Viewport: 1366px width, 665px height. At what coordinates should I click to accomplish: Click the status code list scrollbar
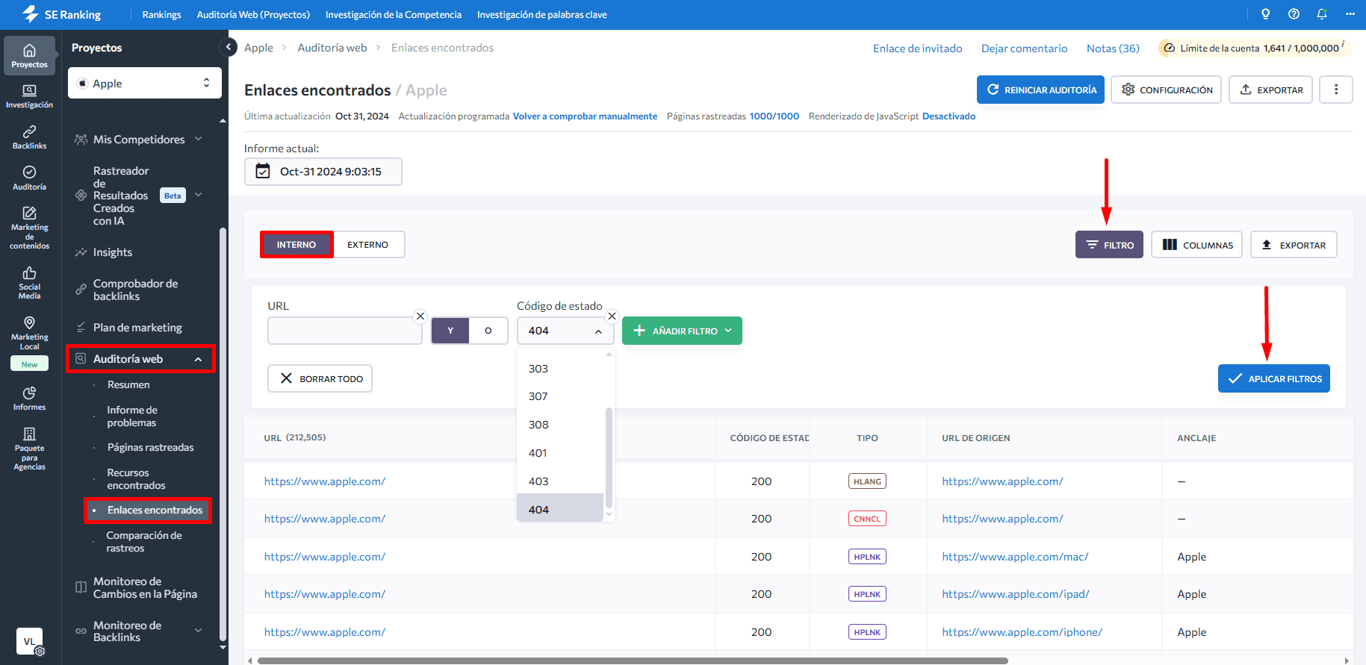point(609,458)
